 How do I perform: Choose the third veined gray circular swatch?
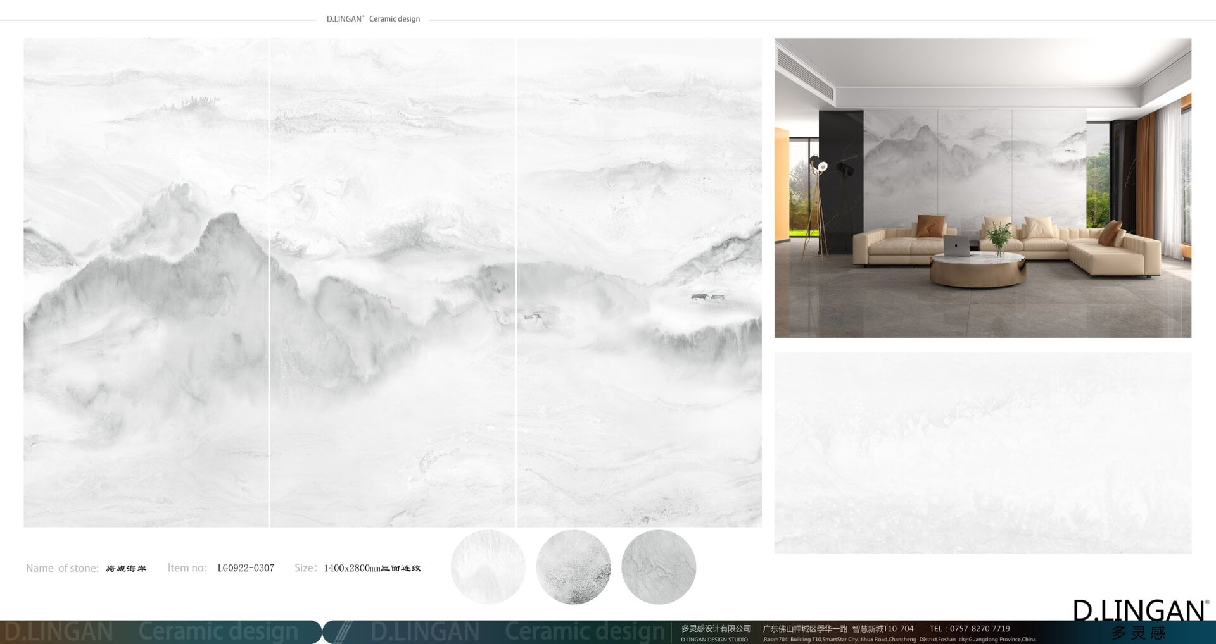pos(659,567)
